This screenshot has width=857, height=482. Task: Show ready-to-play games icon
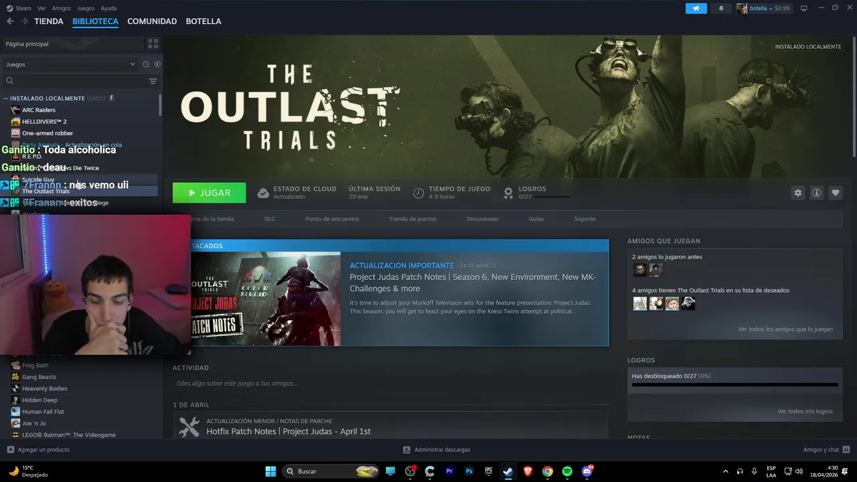[x=157, y=64]
